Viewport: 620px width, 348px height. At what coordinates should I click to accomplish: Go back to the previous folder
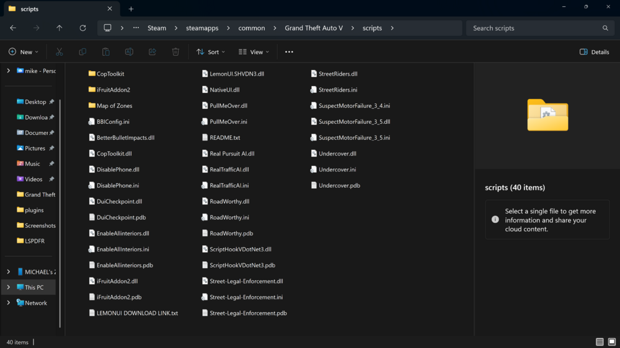[13, 28]
